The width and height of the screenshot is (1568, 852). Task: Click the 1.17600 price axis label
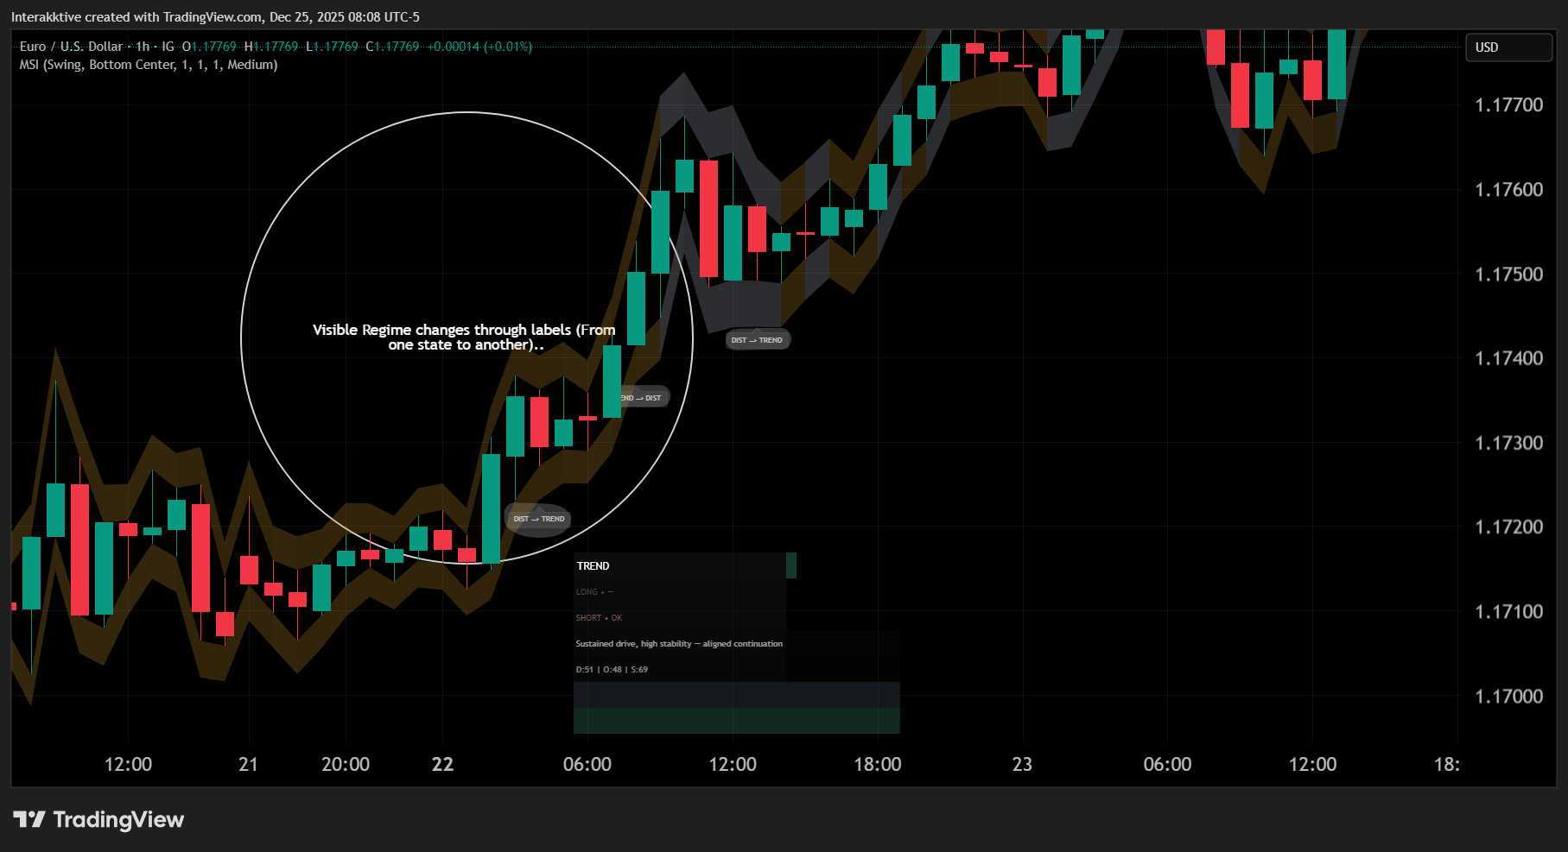[1508, 190]
